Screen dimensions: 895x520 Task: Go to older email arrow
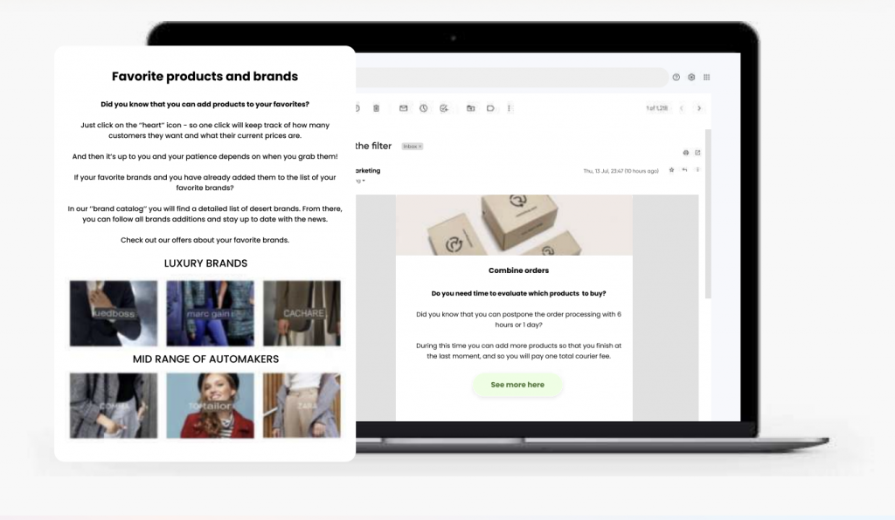[x=699, y=108]
